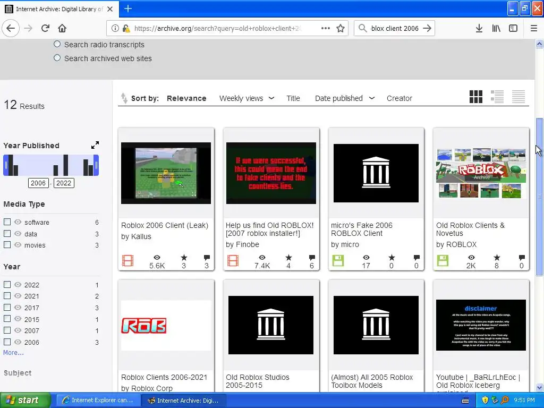Bookmark this page with the star icon
This screenshot has width=544, height=408.
point(341,29)
